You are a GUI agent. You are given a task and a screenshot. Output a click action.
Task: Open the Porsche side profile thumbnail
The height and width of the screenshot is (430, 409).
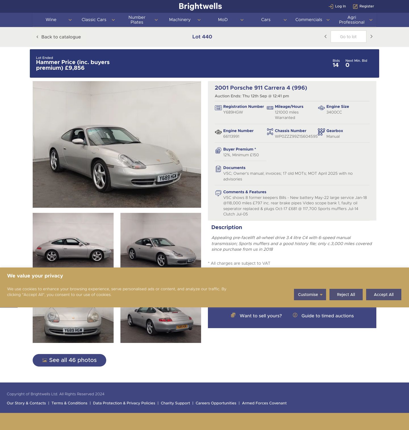(x=73, y=240)
